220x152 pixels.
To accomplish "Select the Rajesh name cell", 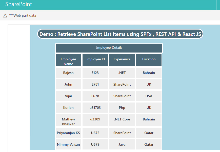I will point(68,73).
